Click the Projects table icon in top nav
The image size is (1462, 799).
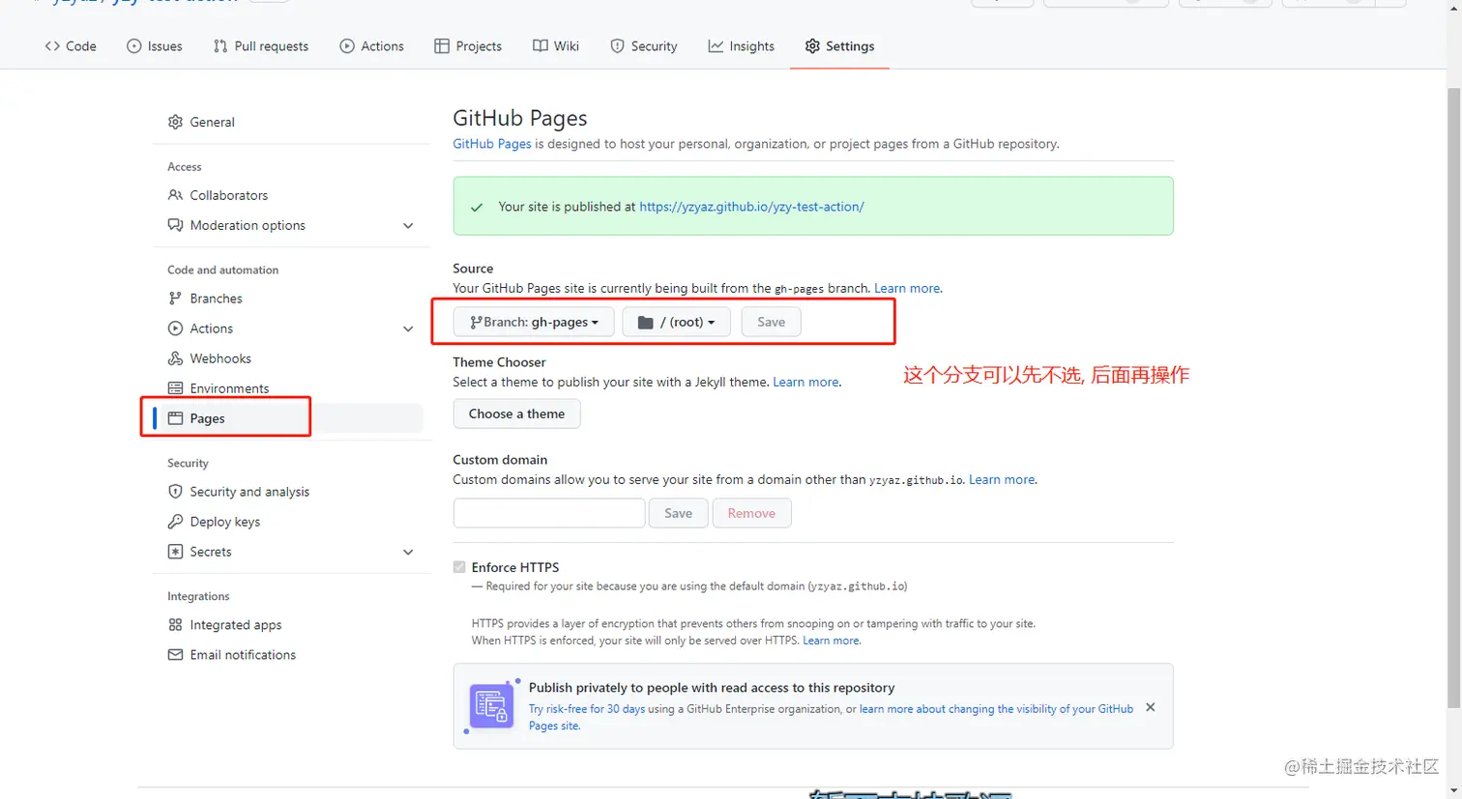pyautogui.click(x=442, y=46)
